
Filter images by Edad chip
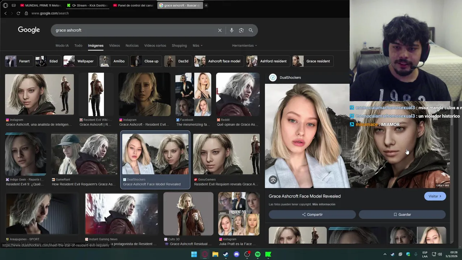click(x=48, y=61)
